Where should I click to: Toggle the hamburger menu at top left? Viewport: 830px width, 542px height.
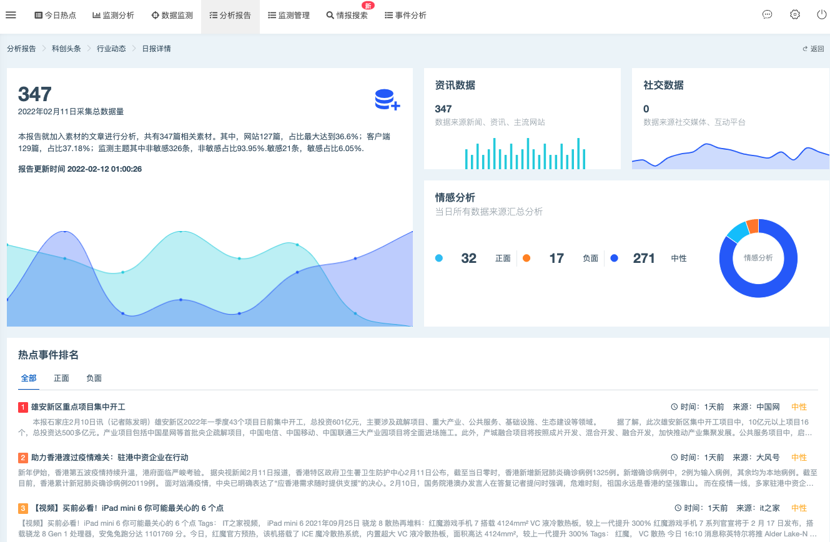(x=11, y=14)
